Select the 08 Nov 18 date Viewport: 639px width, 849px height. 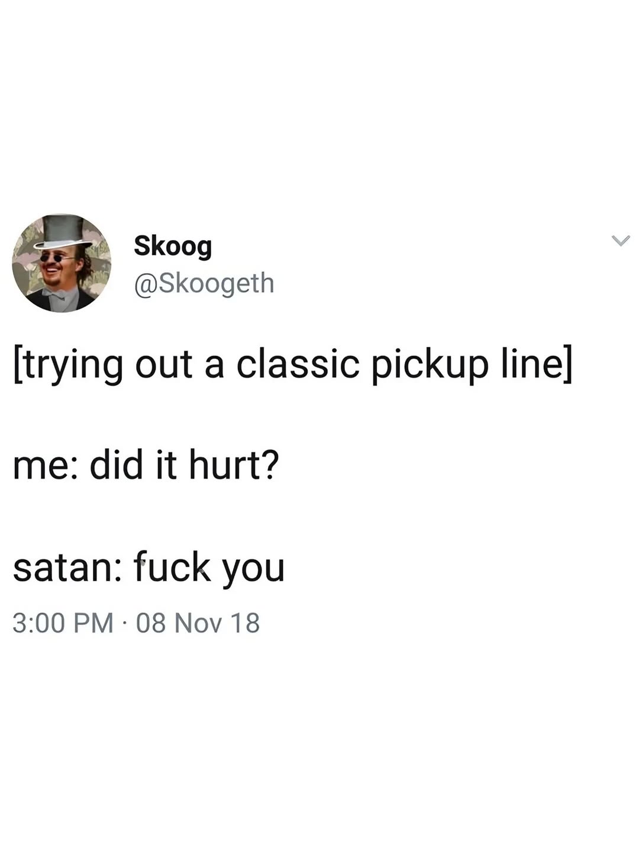(x=198, y=623)
